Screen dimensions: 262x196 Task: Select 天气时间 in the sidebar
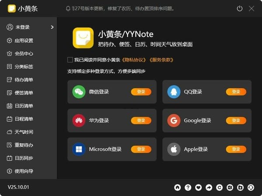[x=20, y=132]
